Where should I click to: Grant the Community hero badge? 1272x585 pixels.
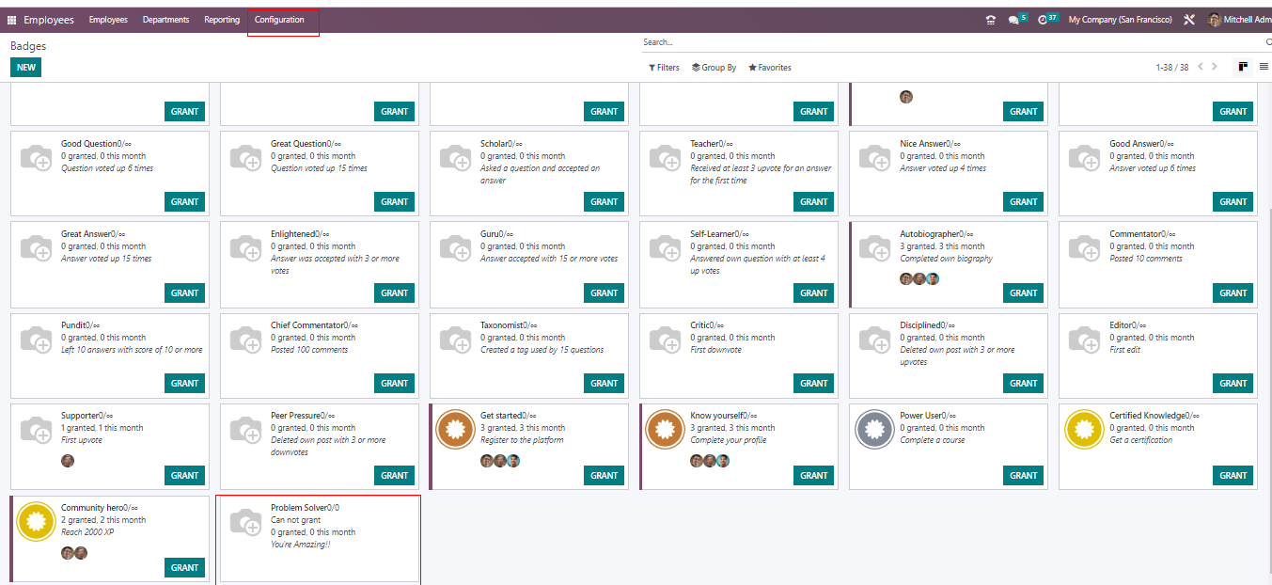coord(184,567)
